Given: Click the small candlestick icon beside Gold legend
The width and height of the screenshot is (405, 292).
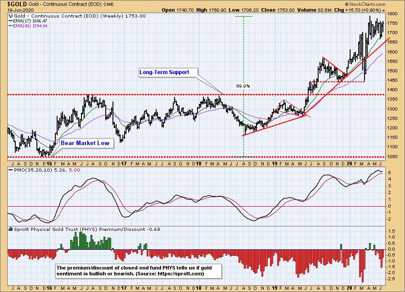Looking at the screenshot, I should click(11, 16).
